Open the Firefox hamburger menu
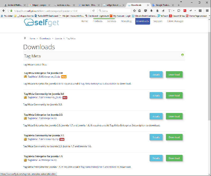211x176 pixels. [x=207, y=11]
